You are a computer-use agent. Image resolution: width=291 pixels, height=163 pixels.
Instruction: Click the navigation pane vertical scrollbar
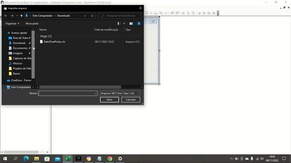coord(33,54)
